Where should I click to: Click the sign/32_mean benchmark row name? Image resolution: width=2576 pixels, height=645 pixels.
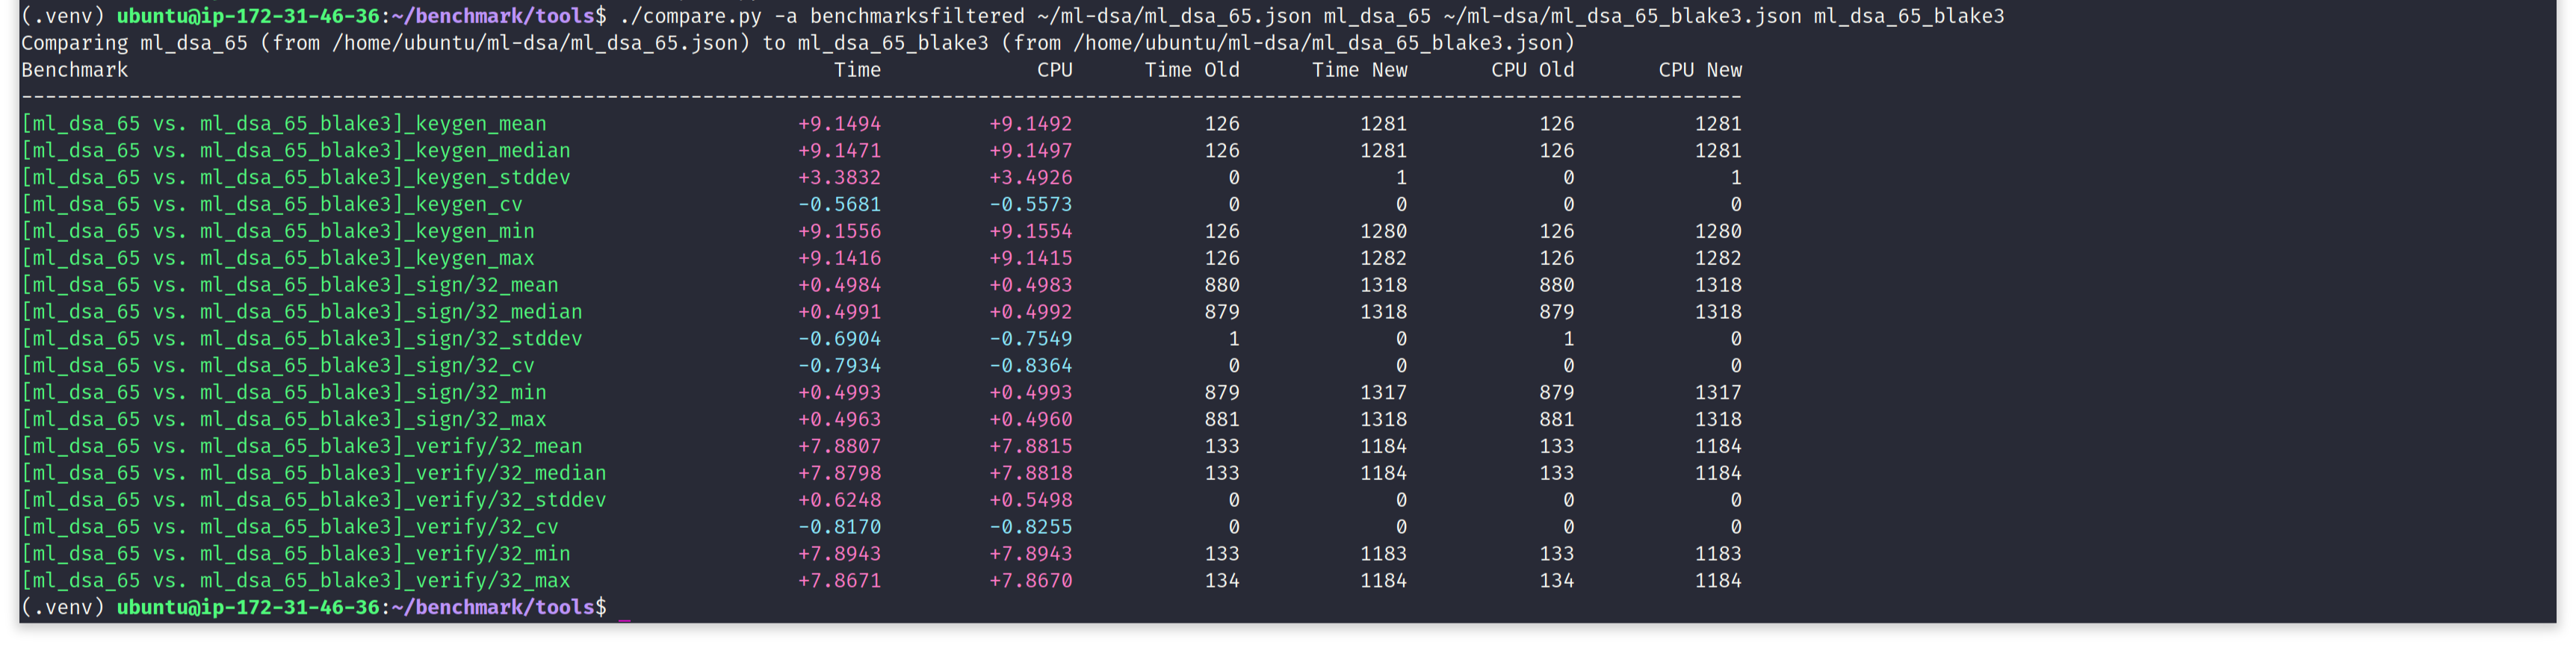pyautogui.click(x=290, y=285)
